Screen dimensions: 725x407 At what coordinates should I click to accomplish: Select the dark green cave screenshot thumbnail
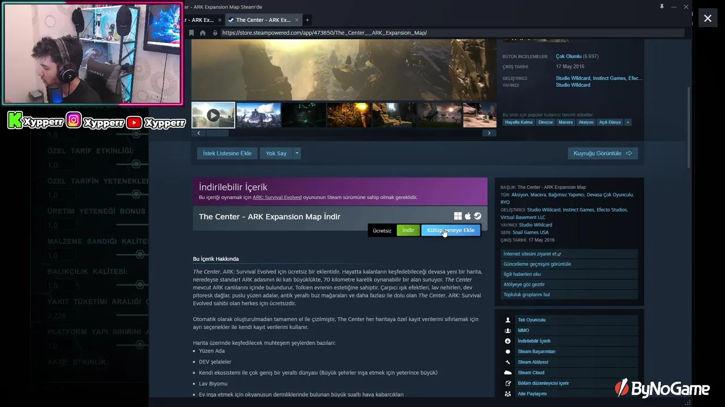[304, 115]
